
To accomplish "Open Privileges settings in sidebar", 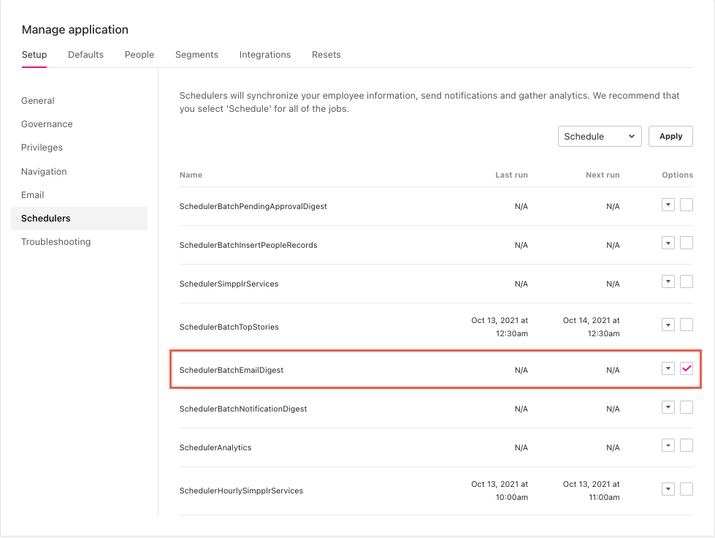I will pyautogui.click(x=42, y=148).
